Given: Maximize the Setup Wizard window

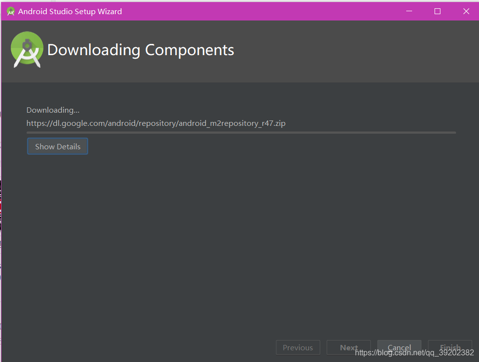Looking at the screenshot, I should click(437, 11).
